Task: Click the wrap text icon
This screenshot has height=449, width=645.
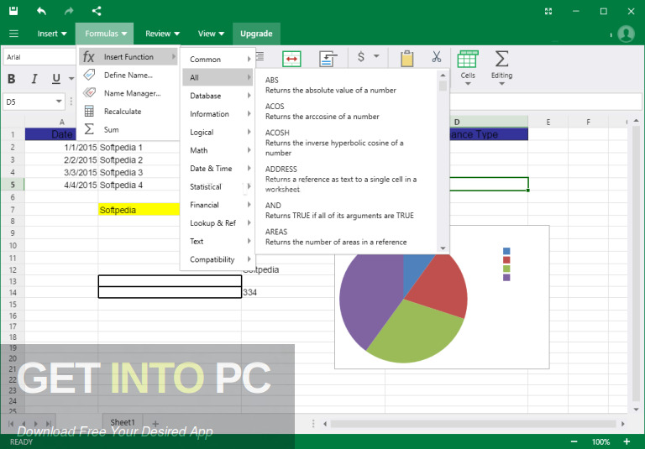Action: pos(328,59)
